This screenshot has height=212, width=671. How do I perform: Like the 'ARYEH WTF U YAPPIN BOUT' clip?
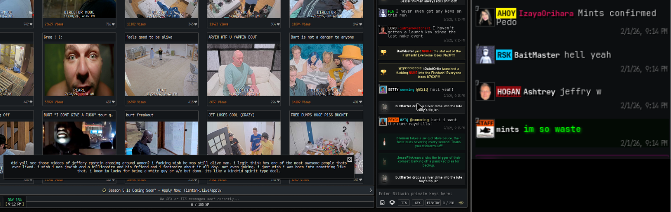(278, 102)
